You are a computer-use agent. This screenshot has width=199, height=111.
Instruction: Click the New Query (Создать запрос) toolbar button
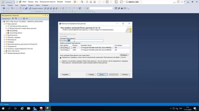36,8
